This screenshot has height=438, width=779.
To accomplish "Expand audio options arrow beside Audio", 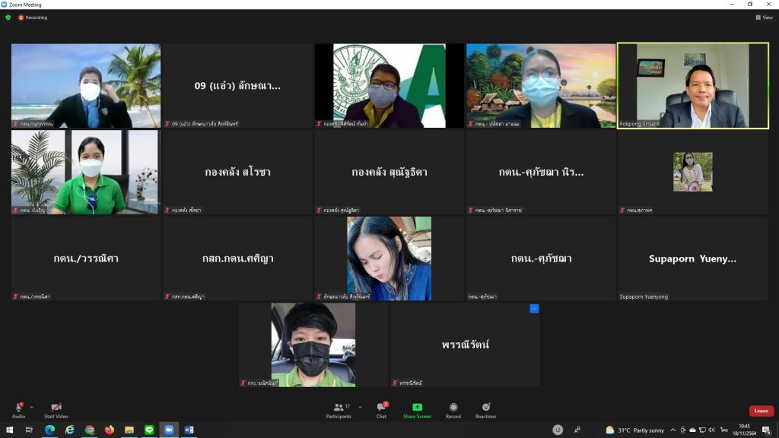I will (x=32, y=407).
